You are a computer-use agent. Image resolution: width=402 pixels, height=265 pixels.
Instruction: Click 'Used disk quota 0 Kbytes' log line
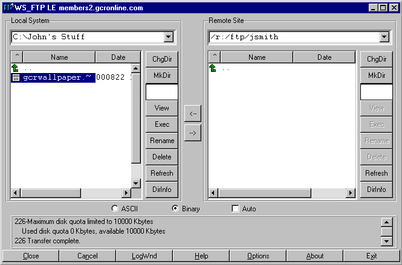[93, 231]
